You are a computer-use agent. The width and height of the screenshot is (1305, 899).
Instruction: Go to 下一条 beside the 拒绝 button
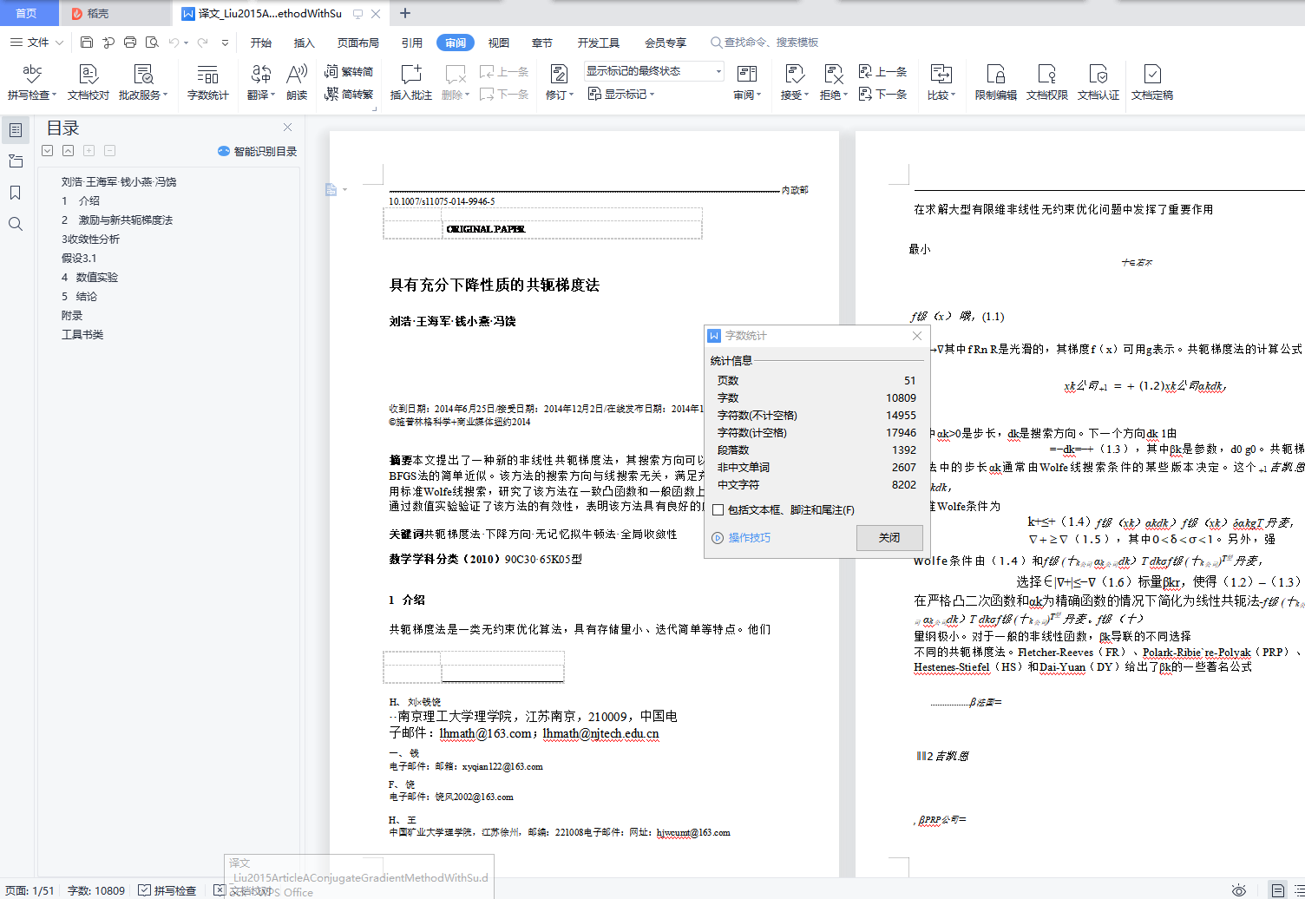pyautogui.click(x=882, y=94)
